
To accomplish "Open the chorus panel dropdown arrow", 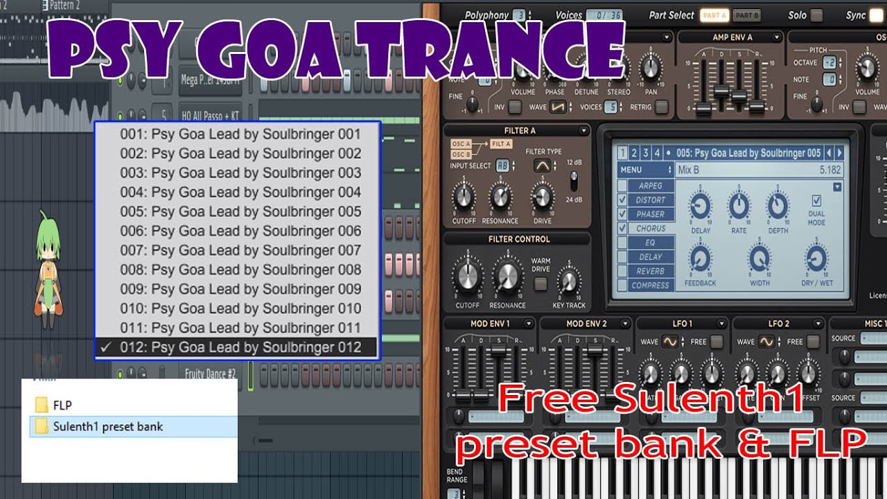I will pyautogui.click(x=837, y=186).
